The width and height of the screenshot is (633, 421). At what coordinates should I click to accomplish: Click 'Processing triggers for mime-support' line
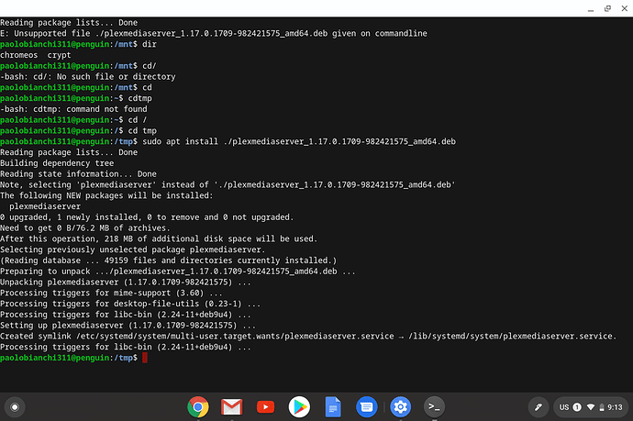tap(111, 293)
